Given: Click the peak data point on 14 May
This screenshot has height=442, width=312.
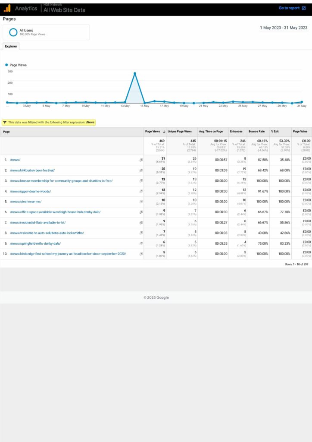Looking at the screenshot, I should tap(135, 73).
